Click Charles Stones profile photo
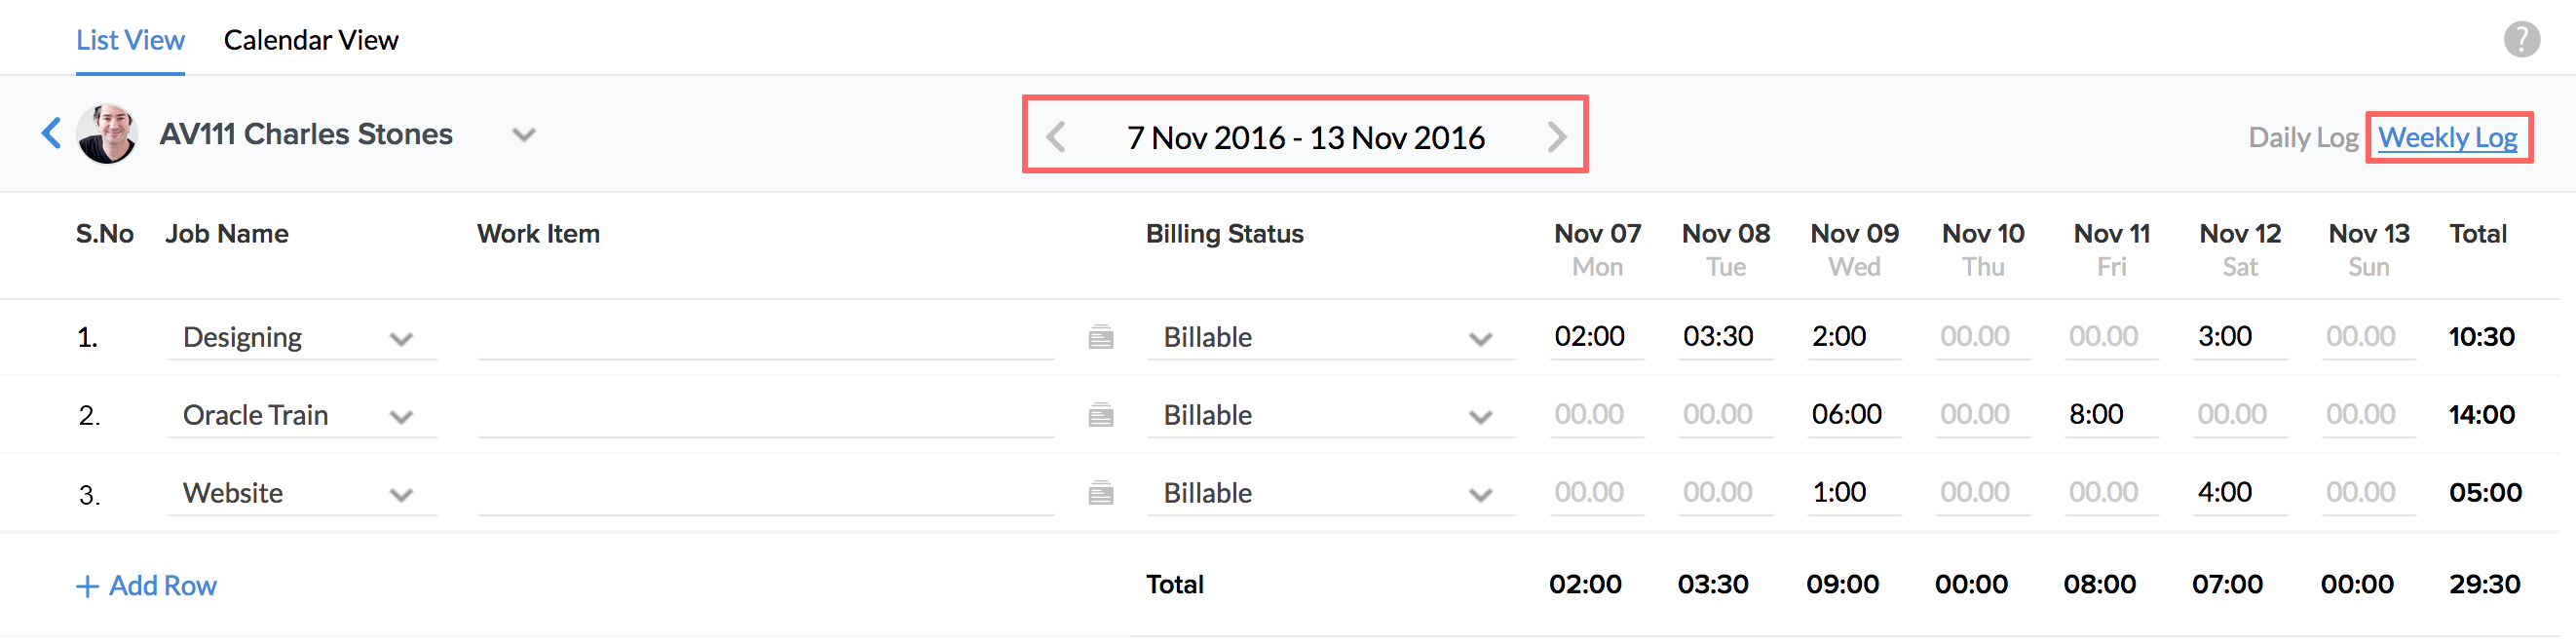 pos(108,134)
